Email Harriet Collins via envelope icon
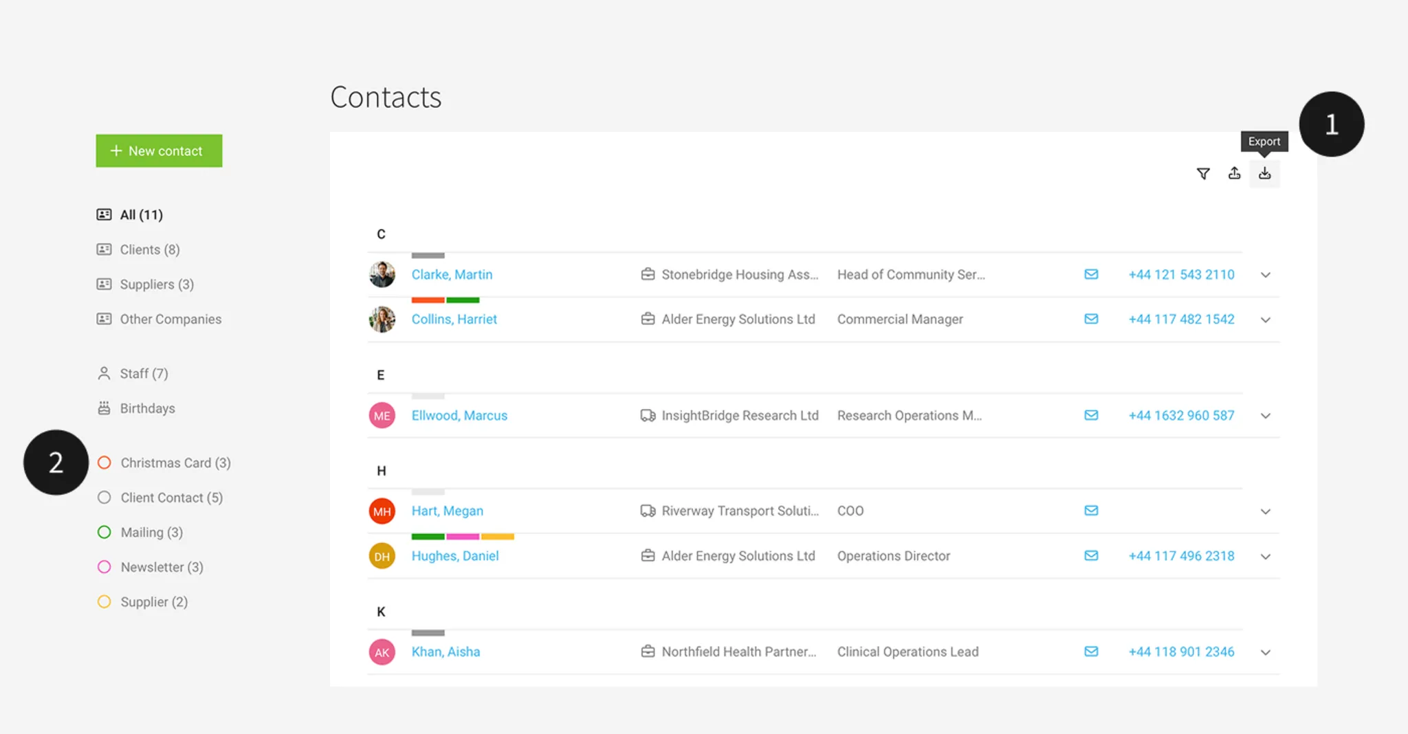 [x=1091, y=319]
